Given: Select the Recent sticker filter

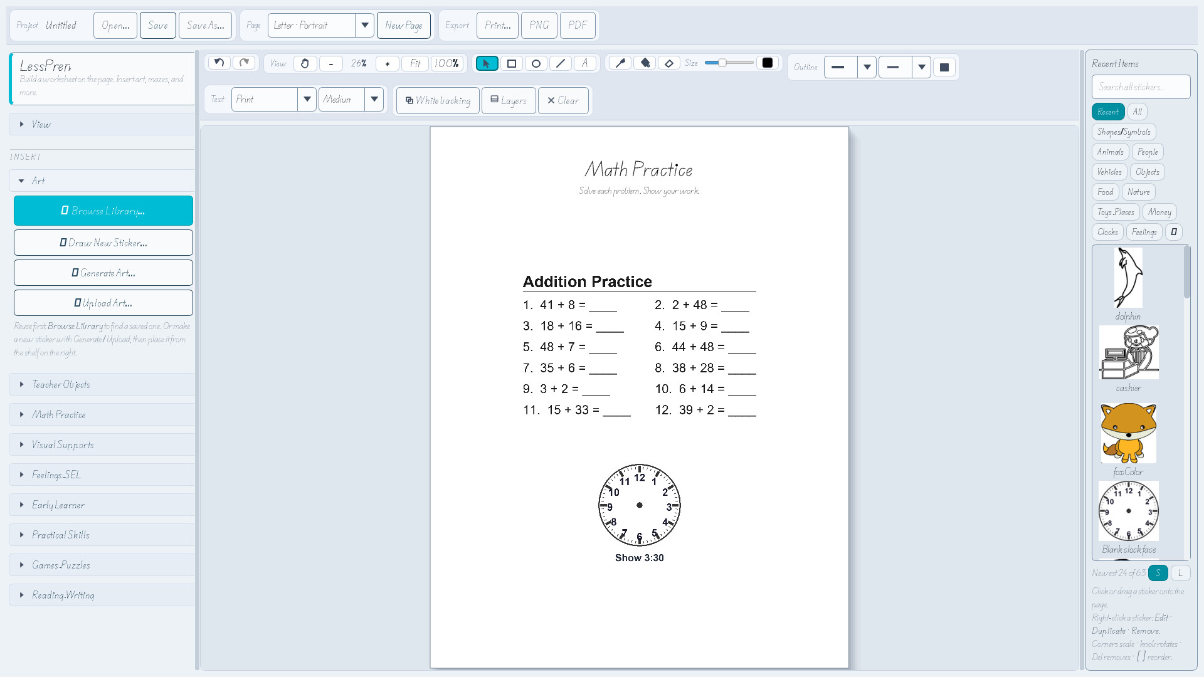Looking at the screenshot, I should (x=1107, y=112).
